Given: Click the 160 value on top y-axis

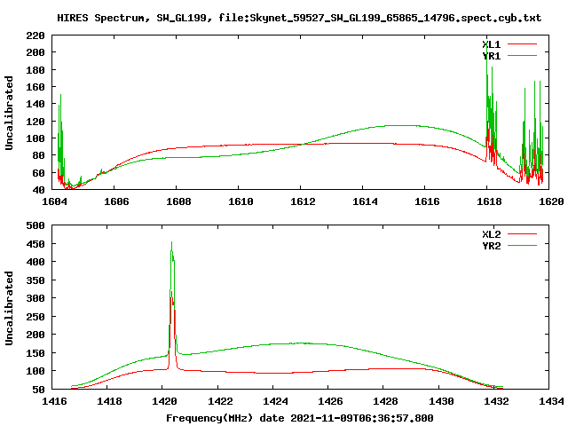Looking at the screenshot, I should pos(35,87).
